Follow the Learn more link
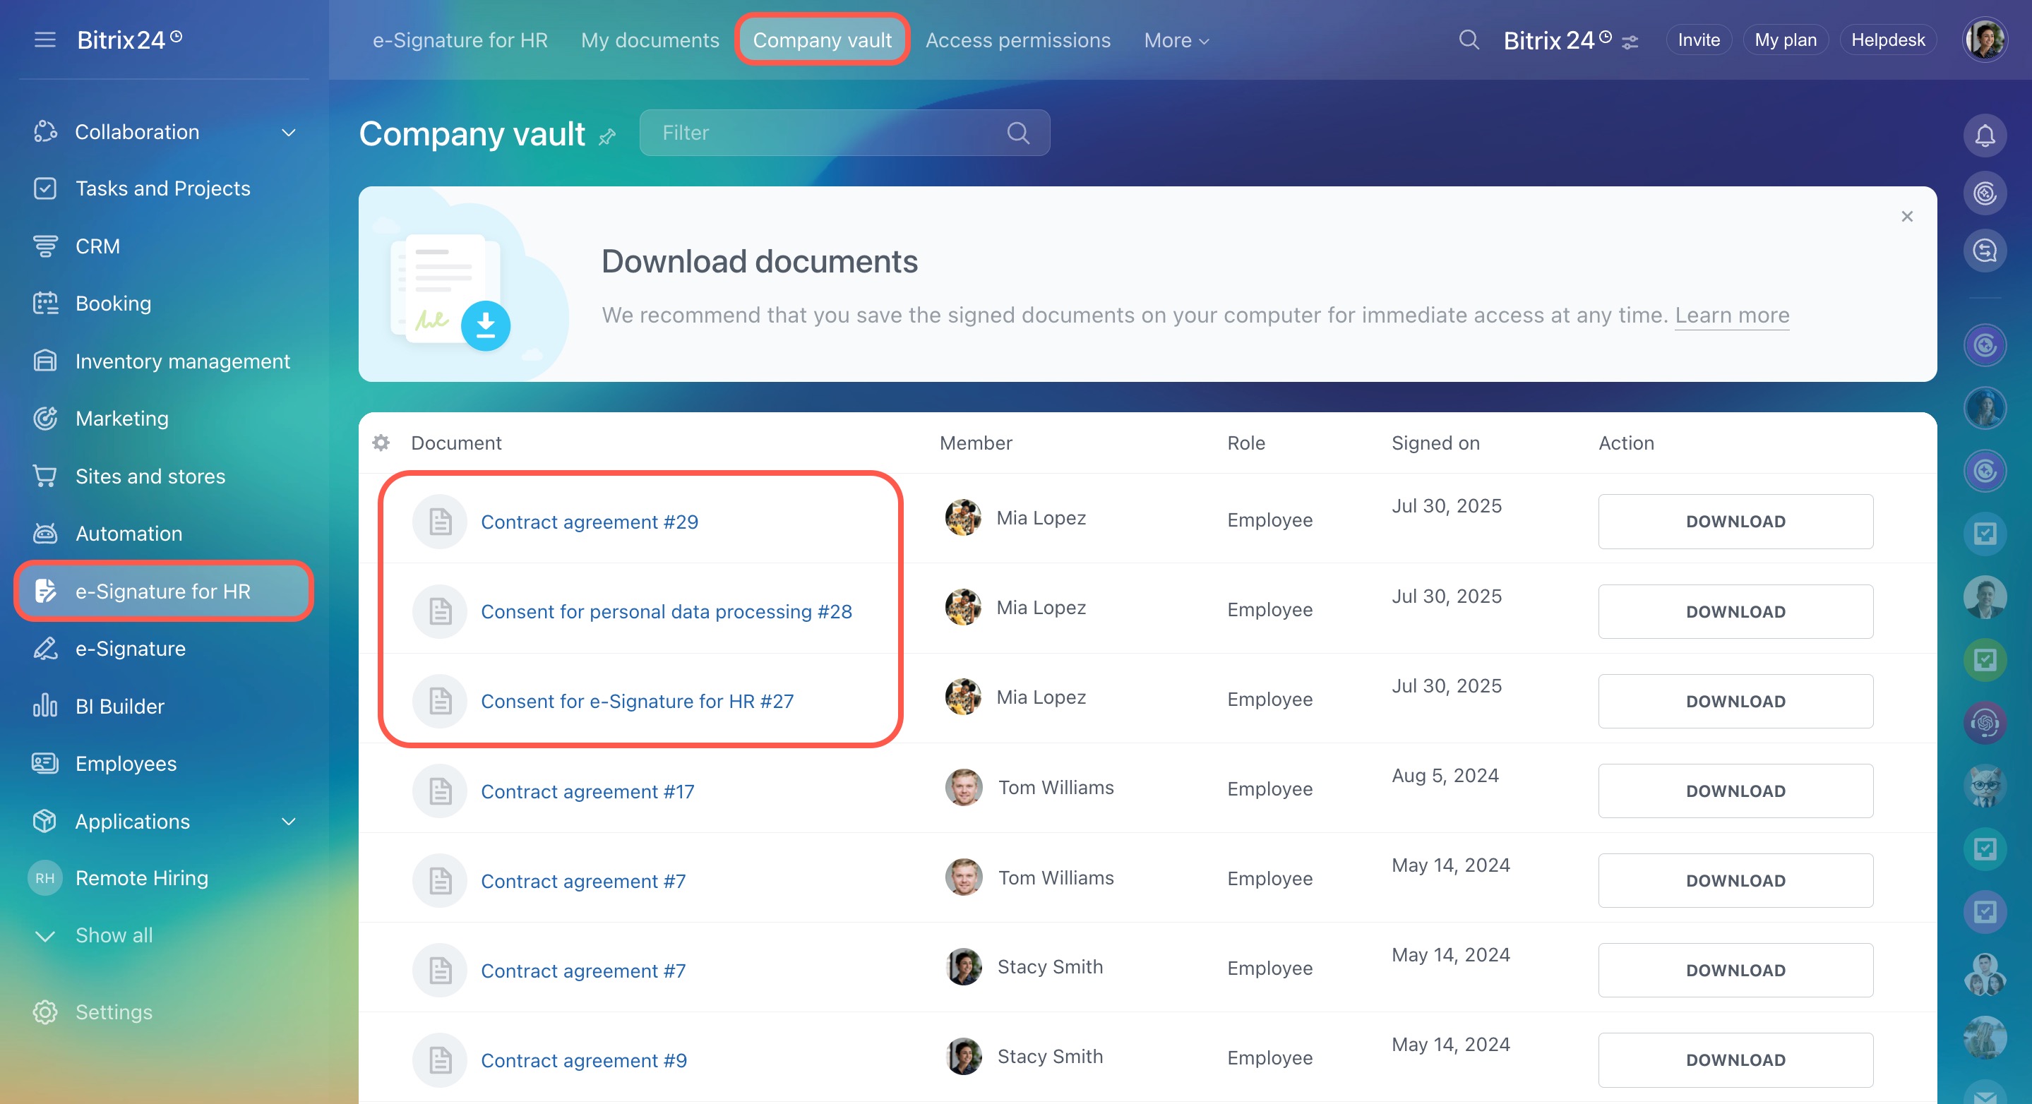Viewport: 2032px width, 1104px height. click(1731, 316)
